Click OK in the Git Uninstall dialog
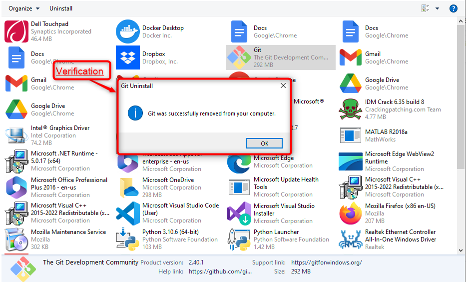The height and width of the screenshot is (282, 466). pyautogui.click(x=264, y=143)
